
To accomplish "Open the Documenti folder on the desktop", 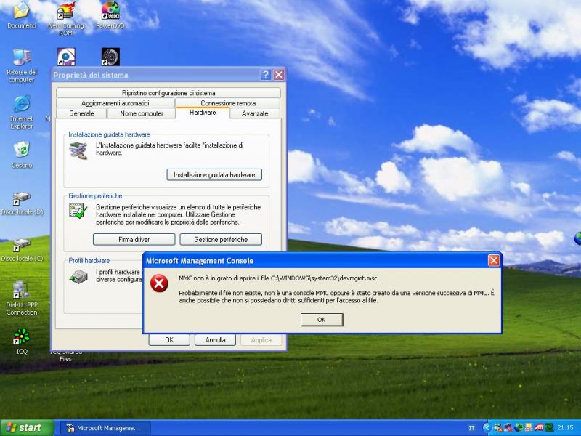I will [x=22, y=15].
